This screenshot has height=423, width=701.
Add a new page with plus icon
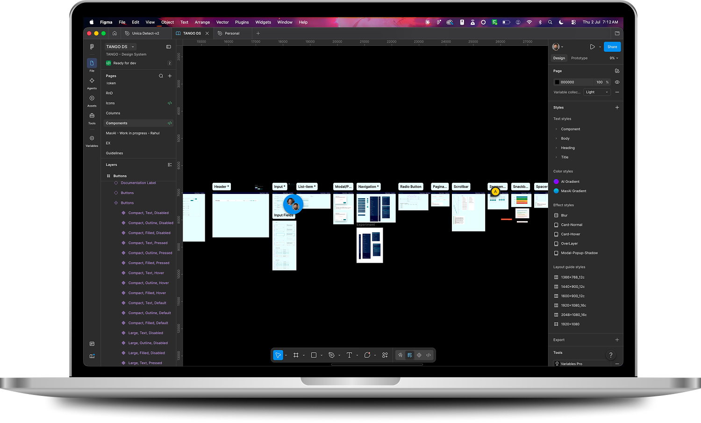[x=170, y=76]
